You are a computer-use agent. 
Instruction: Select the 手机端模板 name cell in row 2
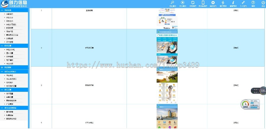(89, 48)
